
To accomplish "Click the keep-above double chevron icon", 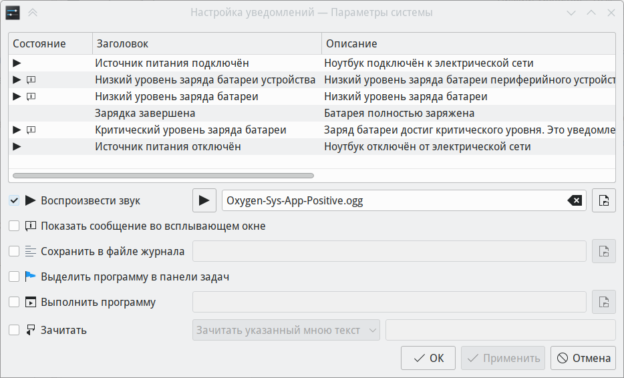I will (x=33, y=13).
